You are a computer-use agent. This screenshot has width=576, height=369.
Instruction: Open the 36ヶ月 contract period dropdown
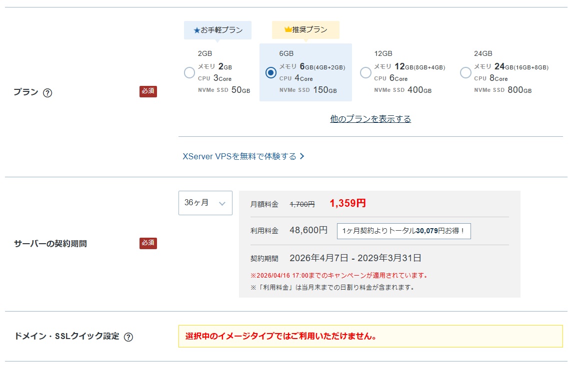pos(205,203)
